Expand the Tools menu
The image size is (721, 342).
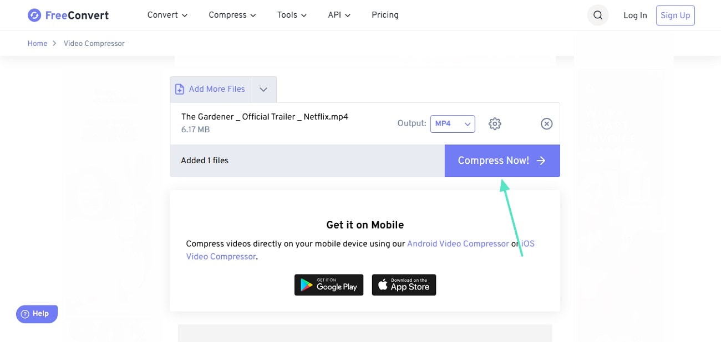point(292,15)
